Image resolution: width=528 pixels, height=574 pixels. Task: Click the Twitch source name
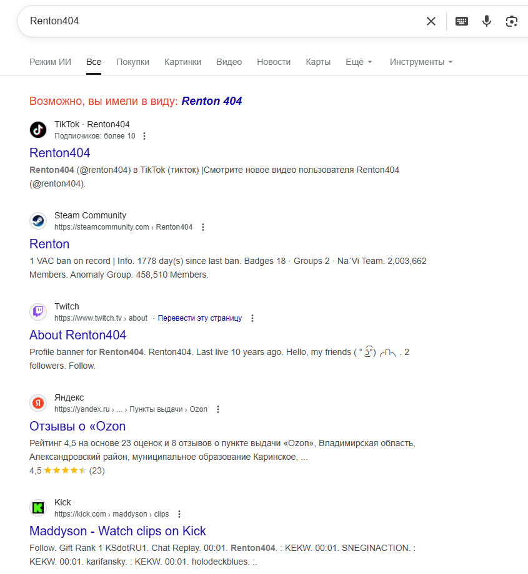coord(67,307)
